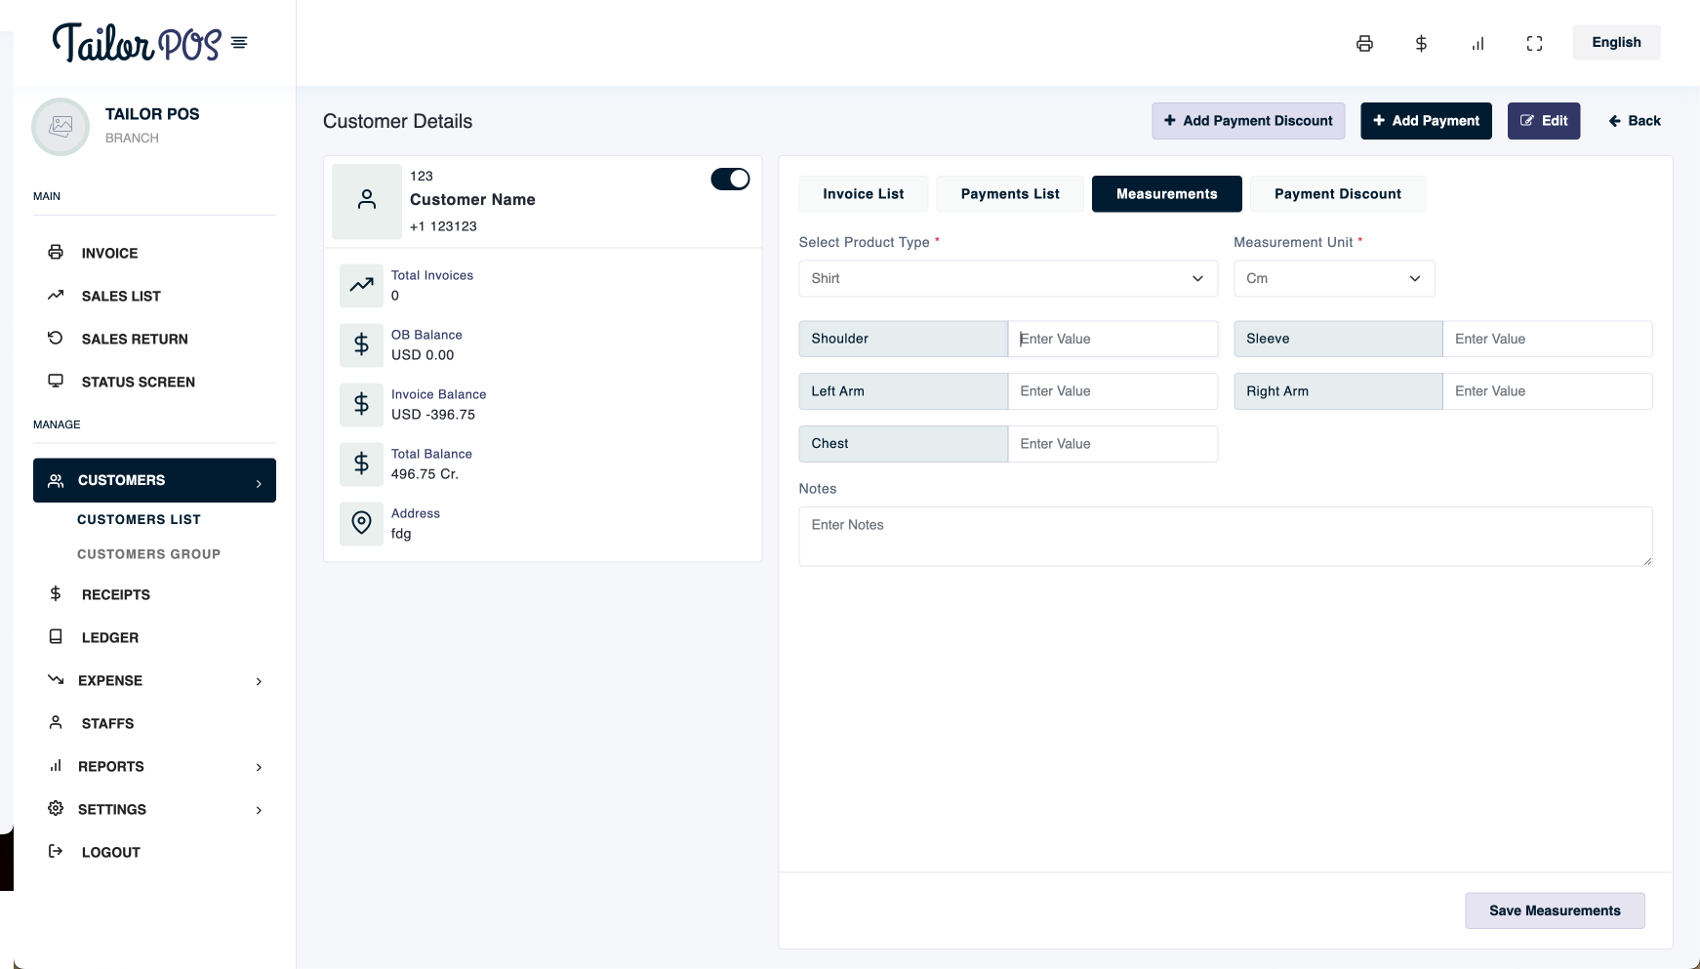Click the Add Payment button
Viewport: 1700px width, 969px height.
pos(1426,121)
